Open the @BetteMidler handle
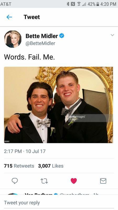The image size is (118, 210). (40, 43)
